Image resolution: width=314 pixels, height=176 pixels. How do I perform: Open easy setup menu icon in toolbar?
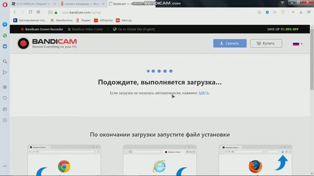309,12
